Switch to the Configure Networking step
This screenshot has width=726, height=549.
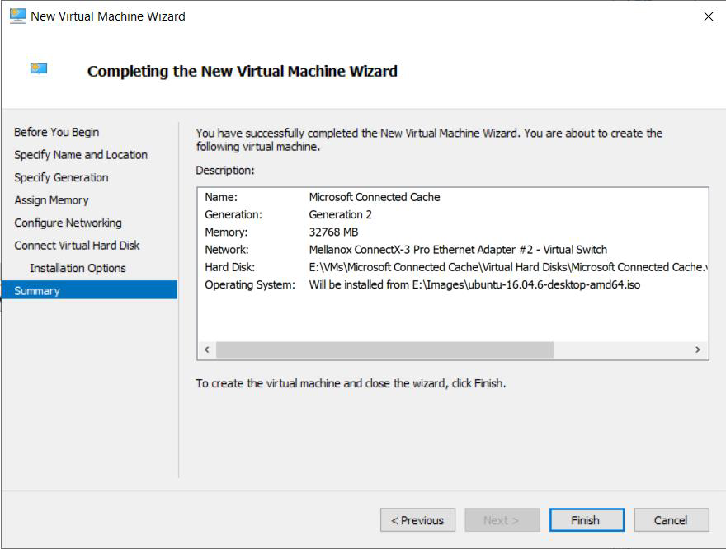coord(68,223)
